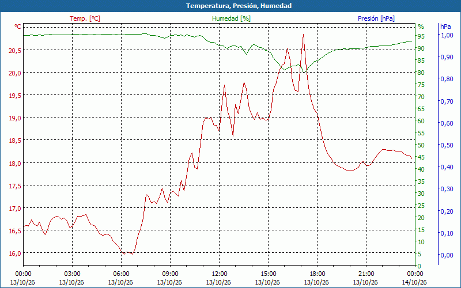This screenshot has height=288, width=461.
Task: Click temperature axis value 18,5
Action: click(15, 141)
